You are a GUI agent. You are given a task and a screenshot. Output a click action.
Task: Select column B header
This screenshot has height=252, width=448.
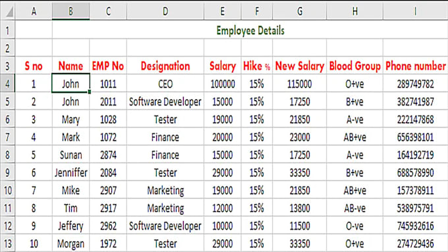coord(70,11)
